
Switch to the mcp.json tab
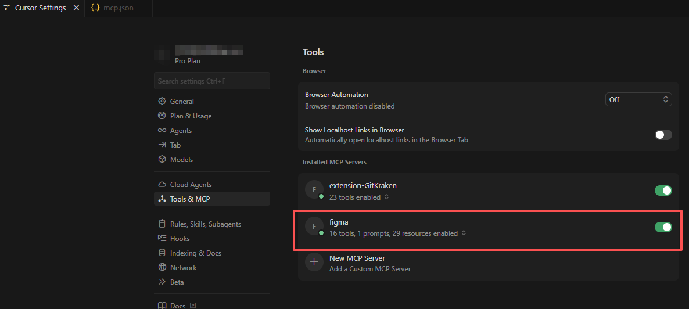click(118, 8)
